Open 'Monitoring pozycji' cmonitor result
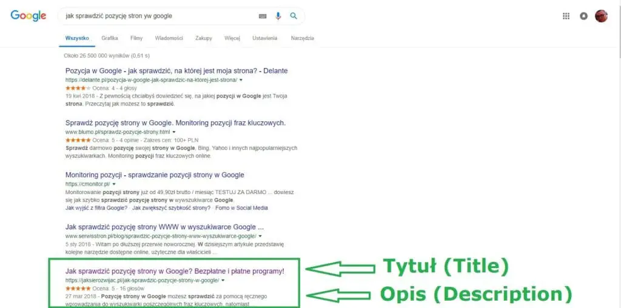Viewport: 621px width, 308px height. 155,175
